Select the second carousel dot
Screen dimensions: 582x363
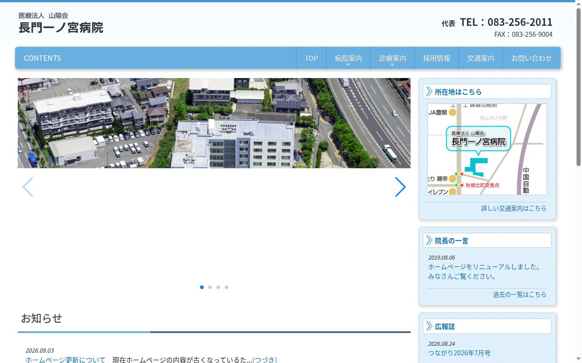[210, 287]
